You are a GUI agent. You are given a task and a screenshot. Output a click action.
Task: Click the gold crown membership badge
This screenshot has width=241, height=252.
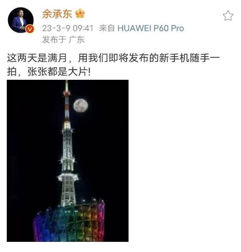coord(80,14)
